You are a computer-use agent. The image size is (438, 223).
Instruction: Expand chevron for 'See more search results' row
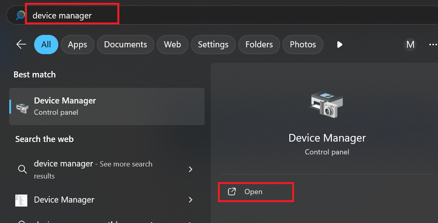tap(190, 169)
